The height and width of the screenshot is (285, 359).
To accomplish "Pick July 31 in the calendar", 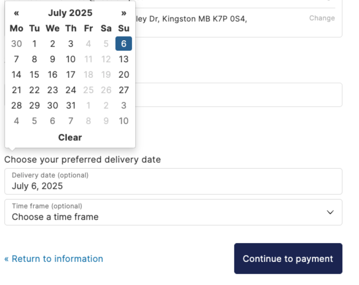I will click(71, 106).
